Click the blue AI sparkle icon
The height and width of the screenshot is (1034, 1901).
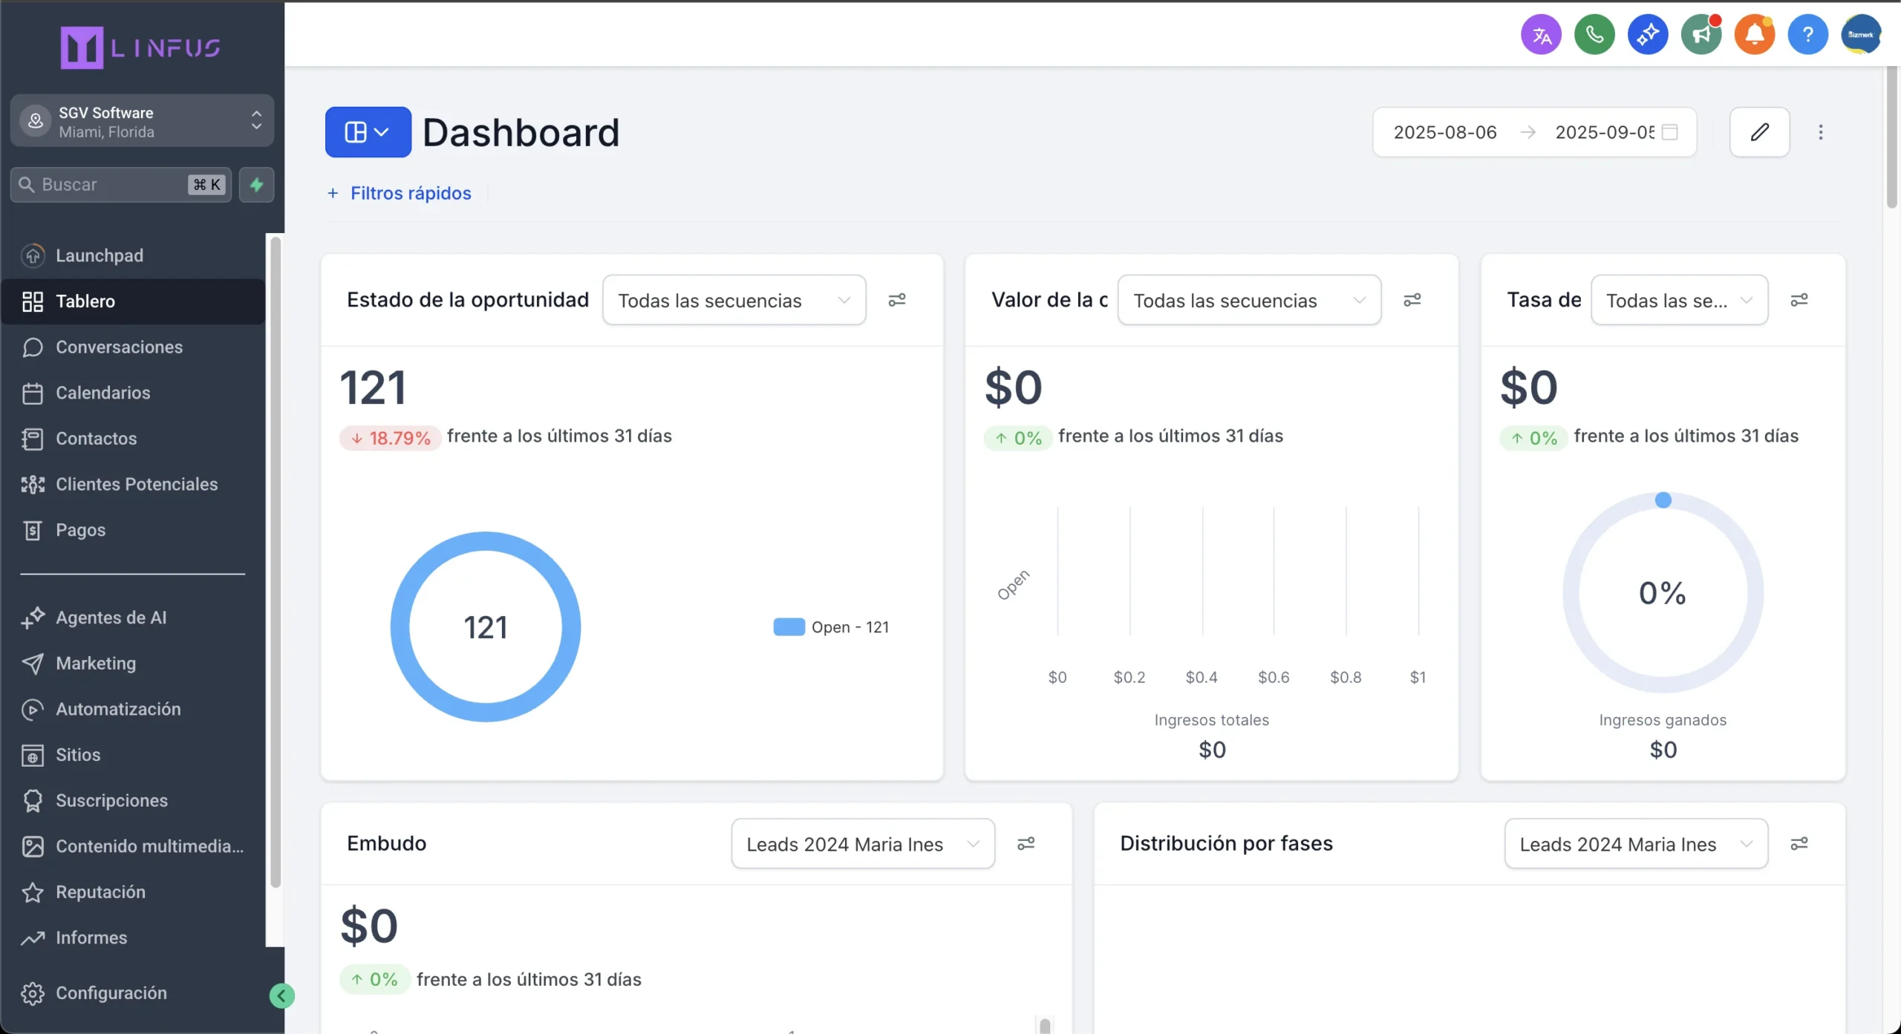(1648, 35)
